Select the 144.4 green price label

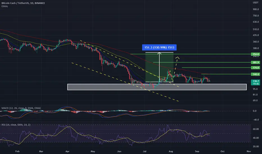point(256,74)
